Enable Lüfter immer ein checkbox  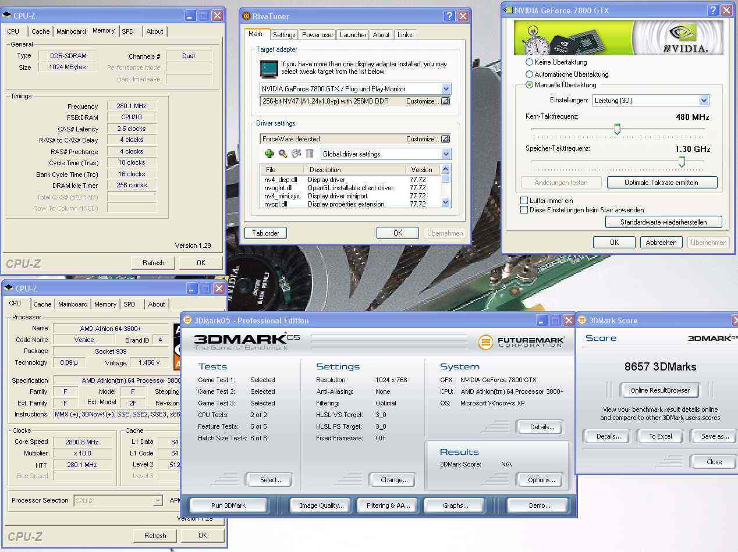[524, 201]
